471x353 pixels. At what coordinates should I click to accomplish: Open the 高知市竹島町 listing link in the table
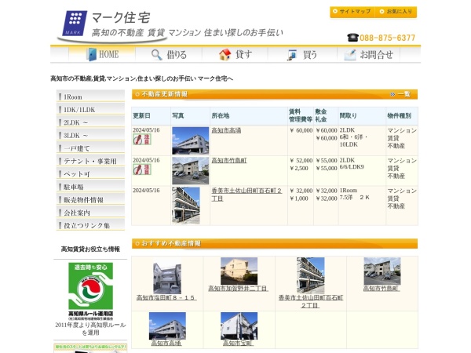pyautogui.click(x=229, y=161)
